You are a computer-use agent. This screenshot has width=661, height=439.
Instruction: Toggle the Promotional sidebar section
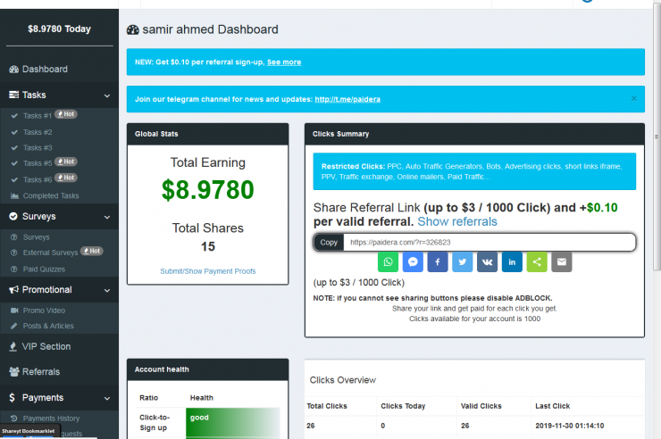59,289
